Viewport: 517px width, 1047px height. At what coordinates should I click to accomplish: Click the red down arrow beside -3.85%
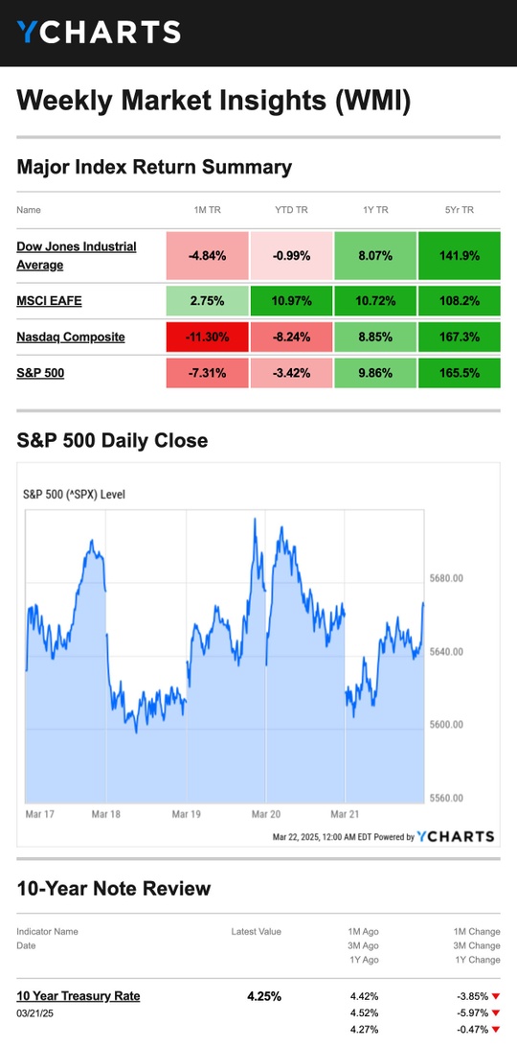496,996
